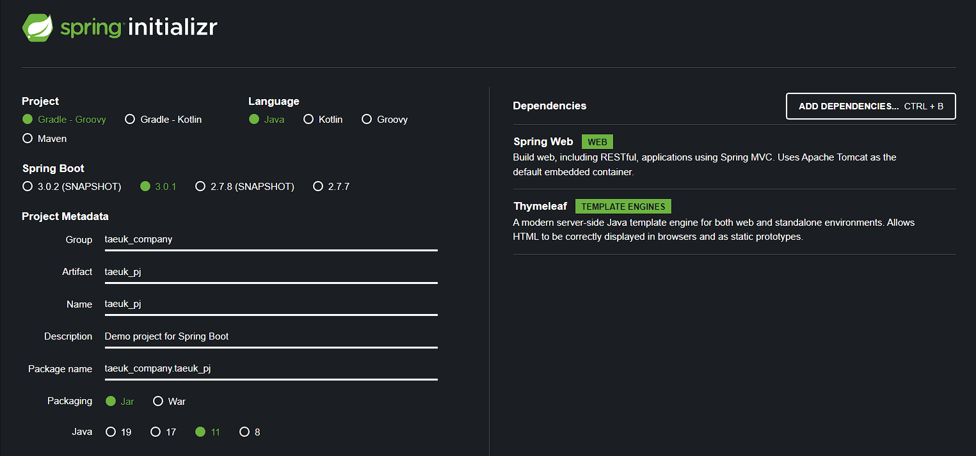Choose Java version 19
The width and height of the screenshot is (976, 456).
[x=118, y=432]
